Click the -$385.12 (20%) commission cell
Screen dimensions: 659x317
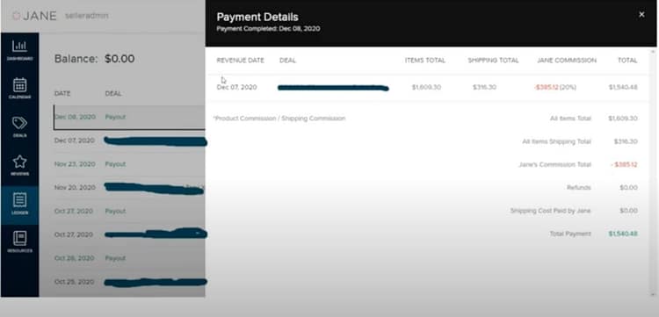pyautogui.click(x=554, y=87)
